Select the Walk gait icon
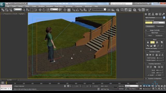This screenshot has height=93, width=166. (157, 55)
